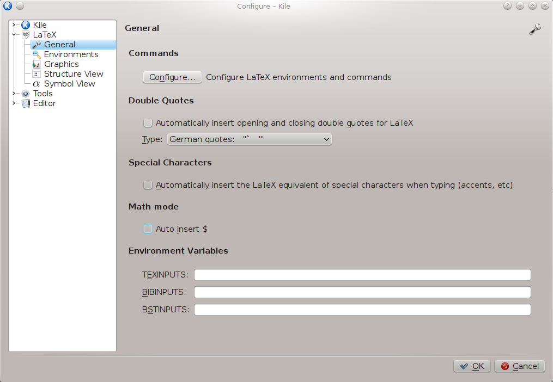The width and height of the screenshot is (553, 382).
Task: Open the German quotes type dropdown
Action: [250, 139]
